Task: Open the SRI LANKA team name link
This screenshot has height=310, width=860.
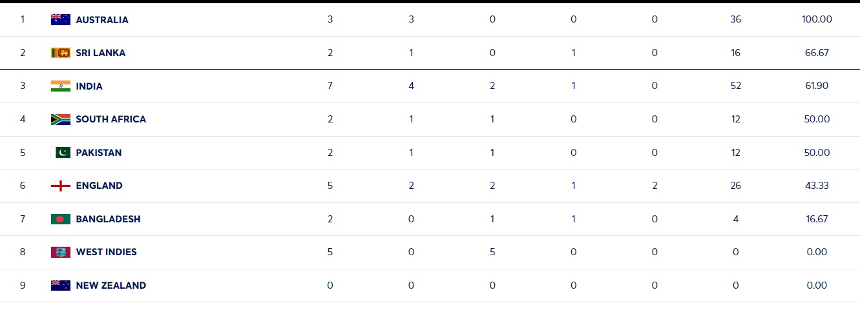Action: point(101,53)
